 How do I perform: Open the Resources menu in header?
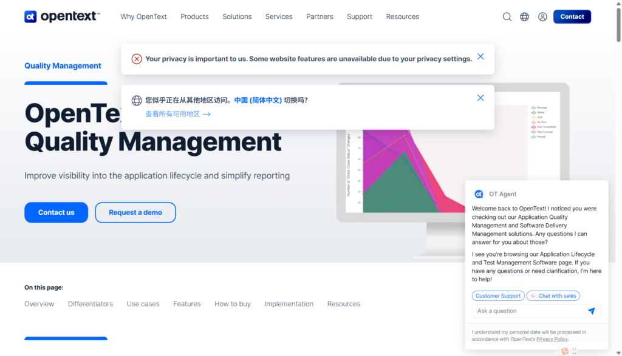[x=402, y=16]
